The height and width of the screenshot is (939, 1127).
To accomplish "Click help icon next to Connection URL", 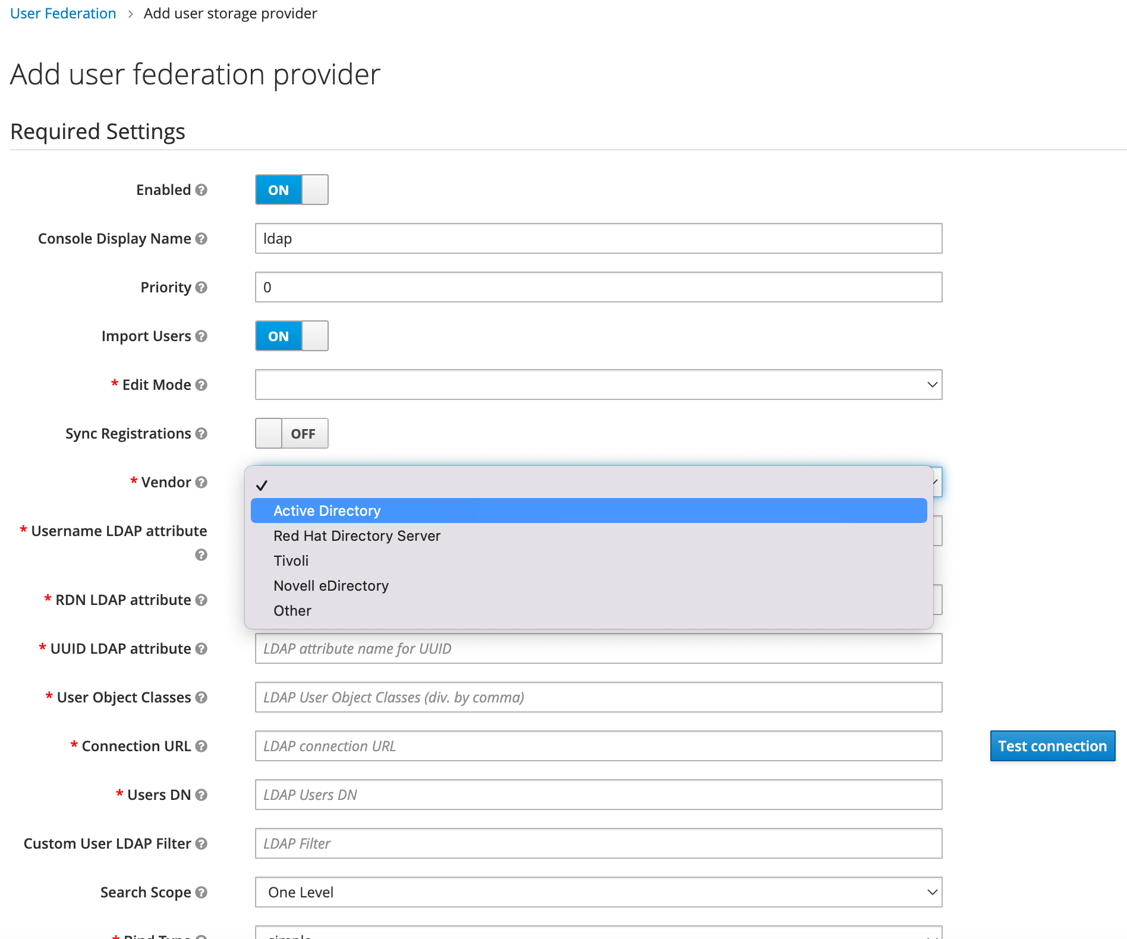I will coord(202,746).
